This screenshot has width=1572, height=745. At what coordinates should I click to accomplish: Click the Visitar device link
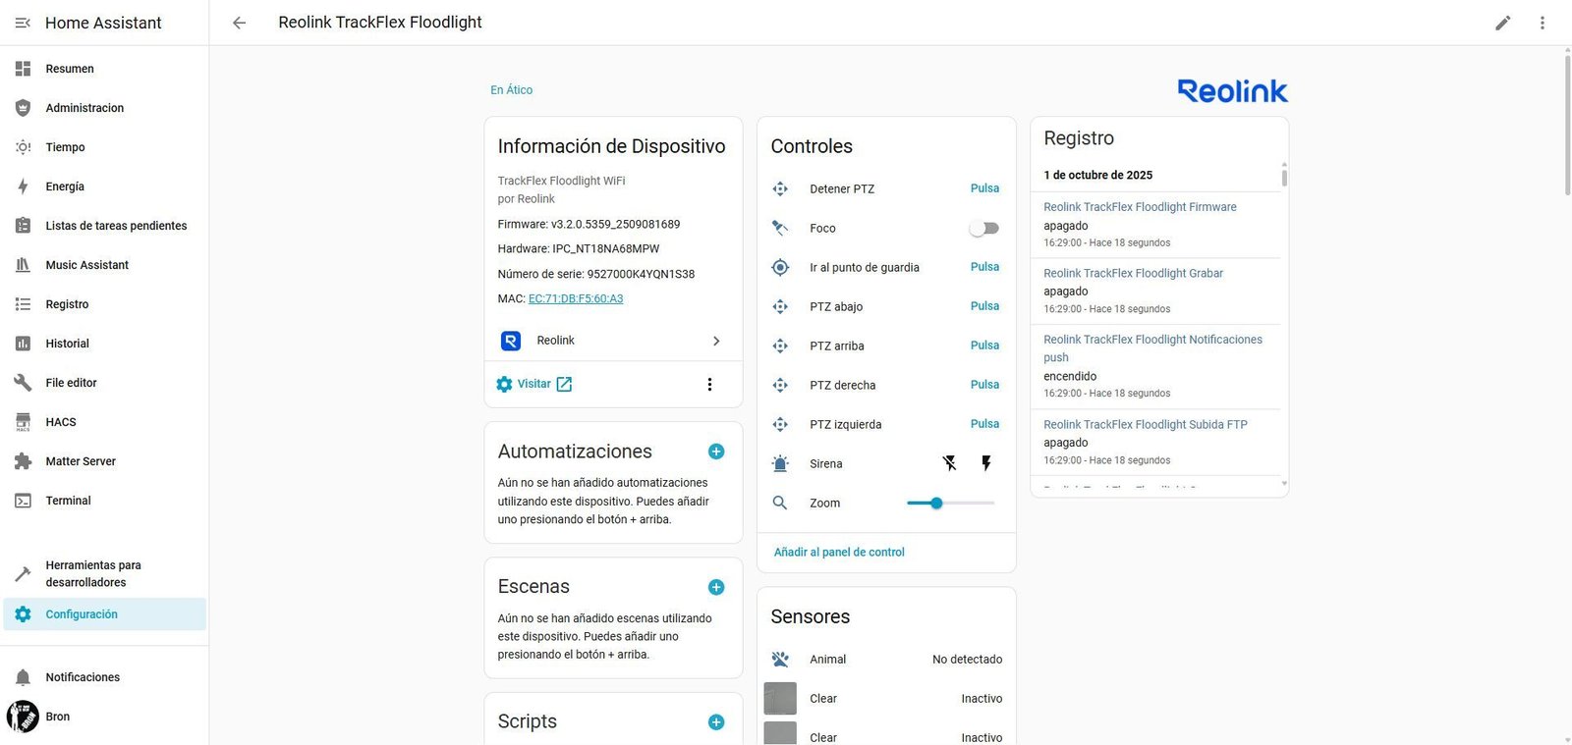(534, 384)
